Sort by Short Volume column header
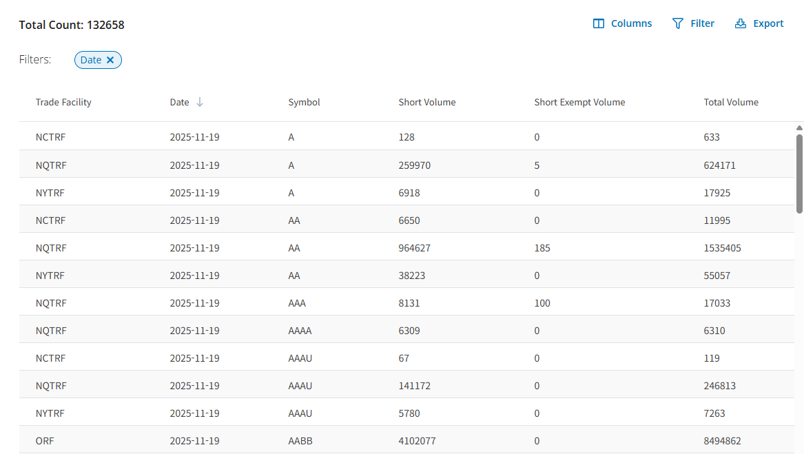Image resolution: width=804 pixels, height=454 pixels. (x=427, y=102)
